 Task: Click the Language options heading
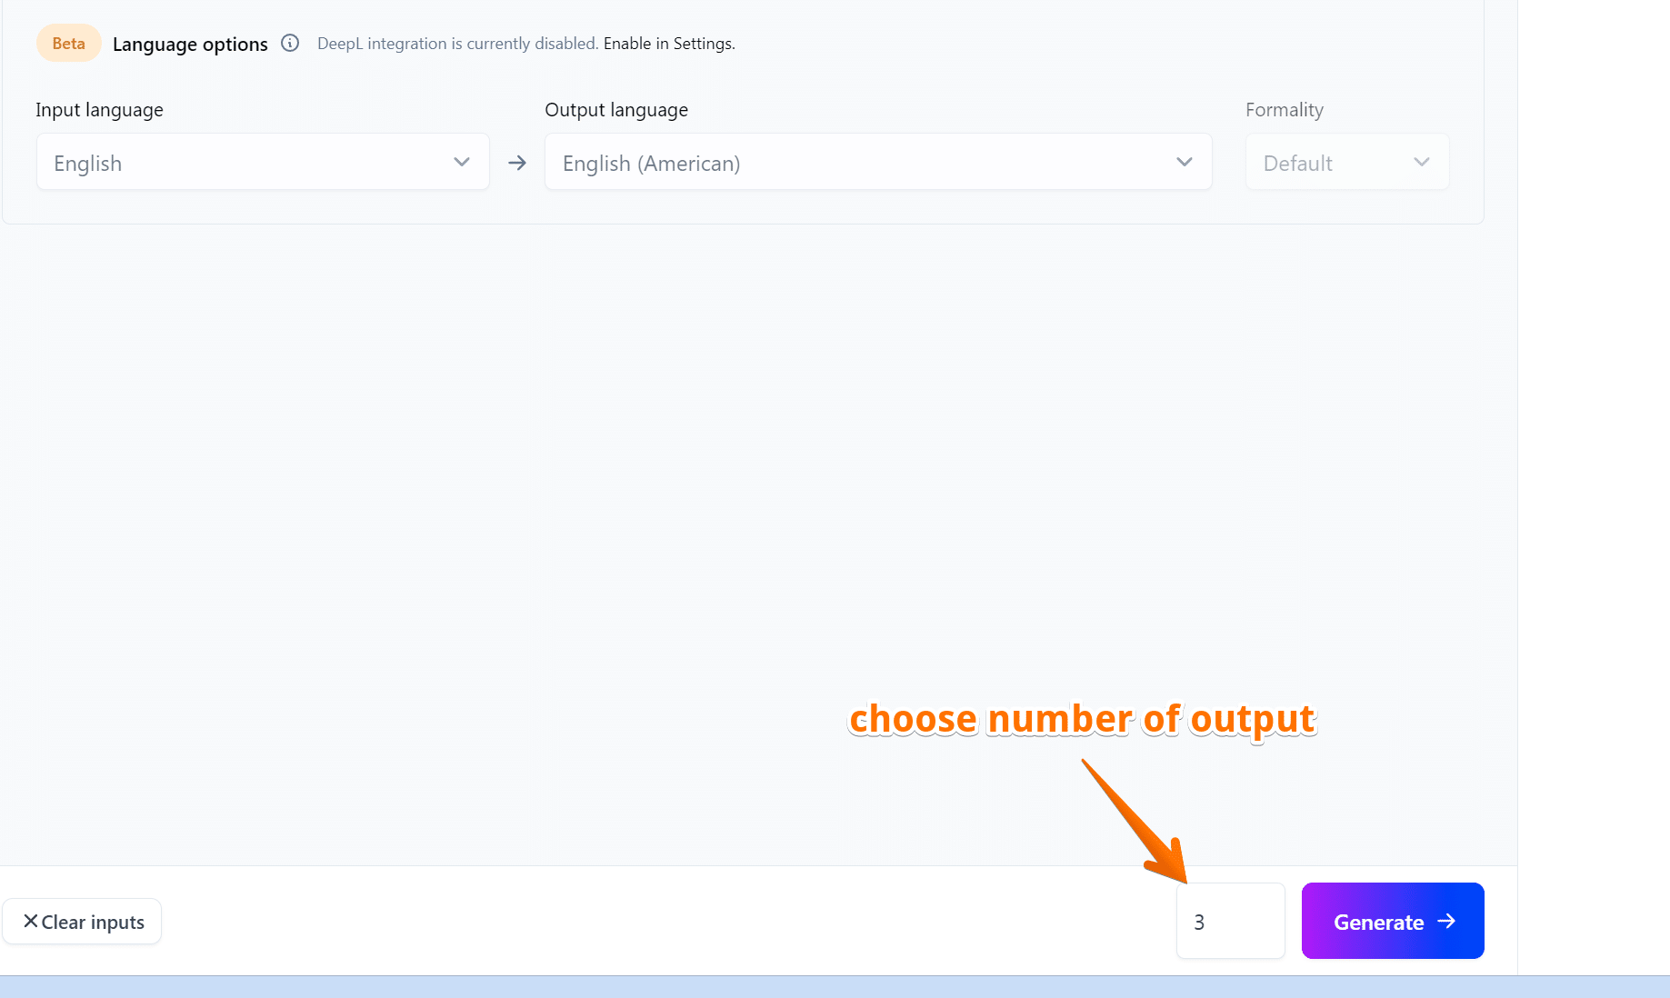[x=190, y=44]
